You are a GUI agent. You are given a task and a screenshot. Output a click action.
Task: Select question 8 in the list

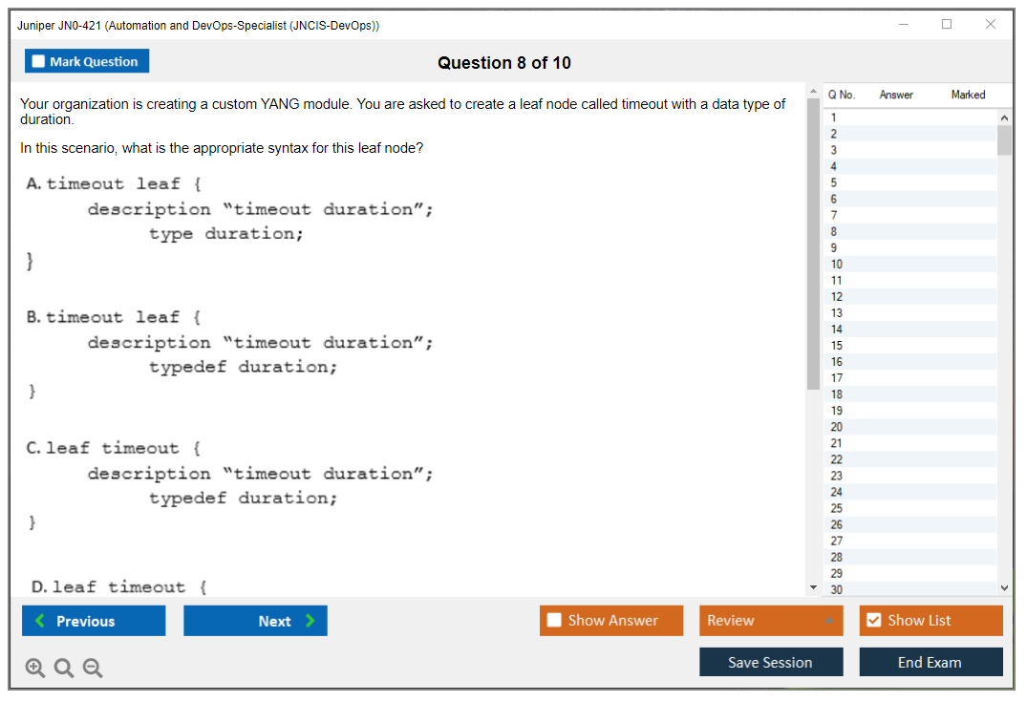836,231
